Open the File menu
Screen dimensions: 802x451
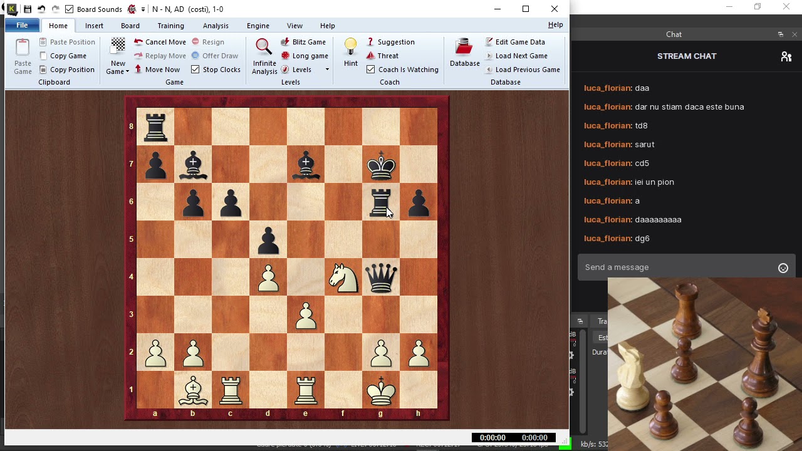pos(22,25)
